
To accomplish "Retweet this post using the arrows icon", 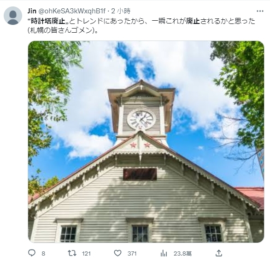I will point(72,253).
